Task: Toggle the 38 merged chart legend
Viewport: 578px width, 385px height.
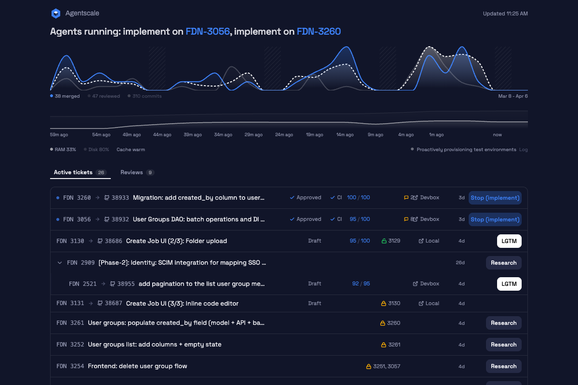Action: pos(65,96)
